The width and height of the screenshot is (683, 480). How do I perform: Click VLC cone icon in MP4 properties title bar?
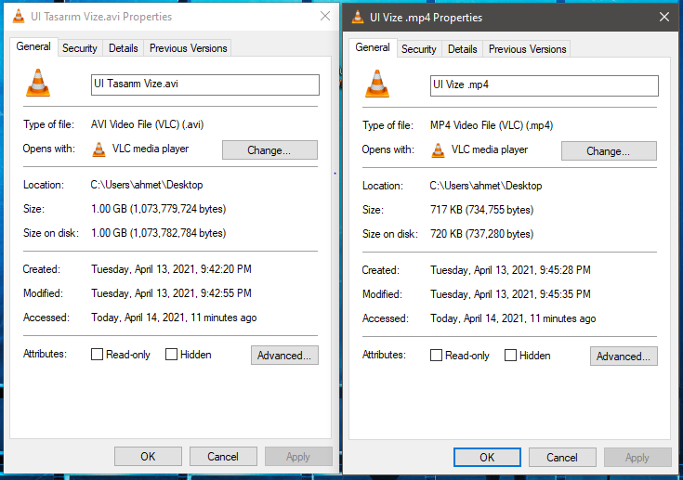[358, 17]
